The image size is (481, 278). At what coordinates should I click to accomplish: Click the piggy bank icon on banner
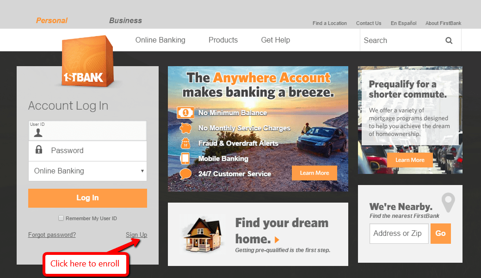pos(185,128)
